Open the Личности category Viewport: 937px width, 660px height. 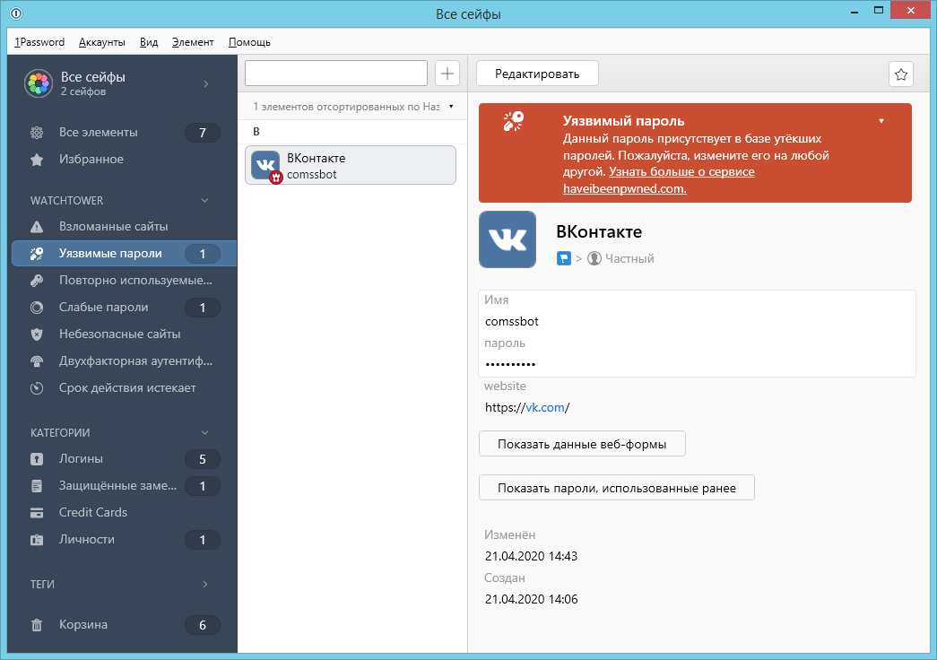coord(123,540)
